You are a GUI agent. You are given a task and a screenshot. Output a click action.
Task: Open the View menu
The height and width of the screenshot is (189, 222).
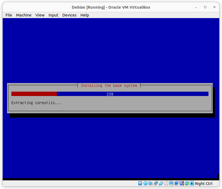click(x=40, y=15)
